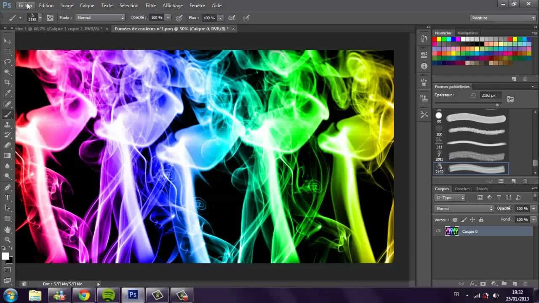Select the Eyedropper tool
Image resolution: width=539 pixels, height=303 pixels.
tap(8, 93)
